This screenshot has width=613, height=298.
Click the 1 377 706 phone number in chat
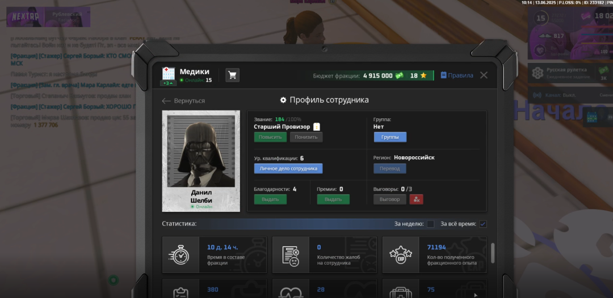pyautogui.click(x=46, y=125)
